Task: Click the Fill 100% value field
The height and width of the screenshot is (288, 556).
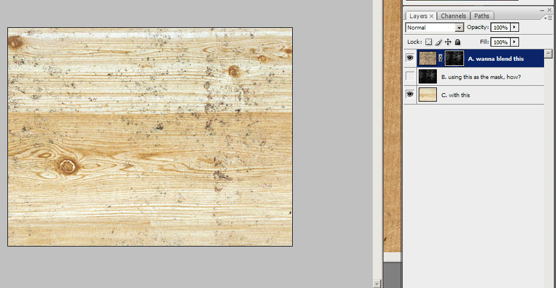Action: click(500, 42)
